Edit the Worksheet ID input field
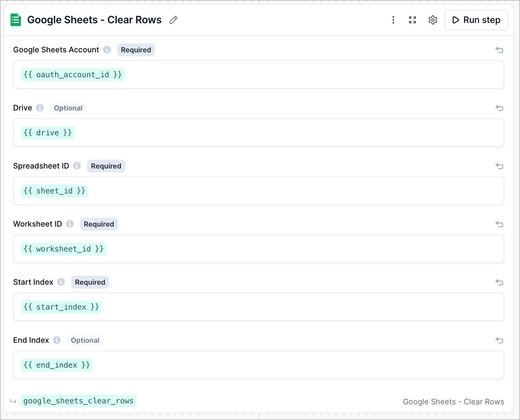 click(x=255, y=249)
